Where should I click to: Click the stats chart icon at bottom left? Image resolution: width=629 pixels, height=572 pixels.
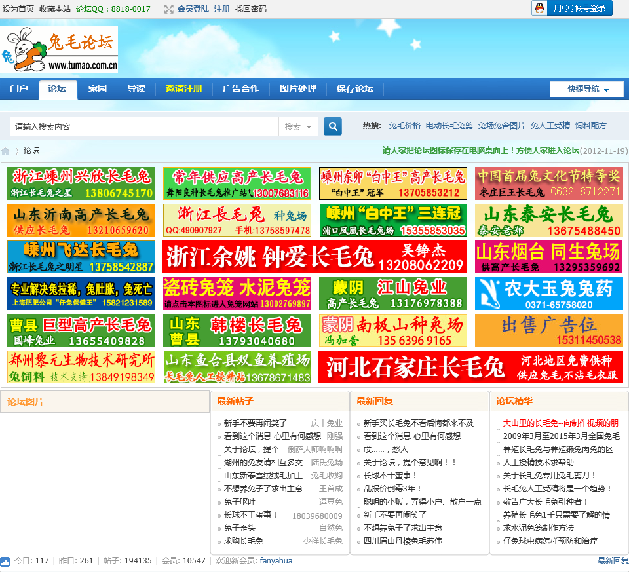pos(5,562)
